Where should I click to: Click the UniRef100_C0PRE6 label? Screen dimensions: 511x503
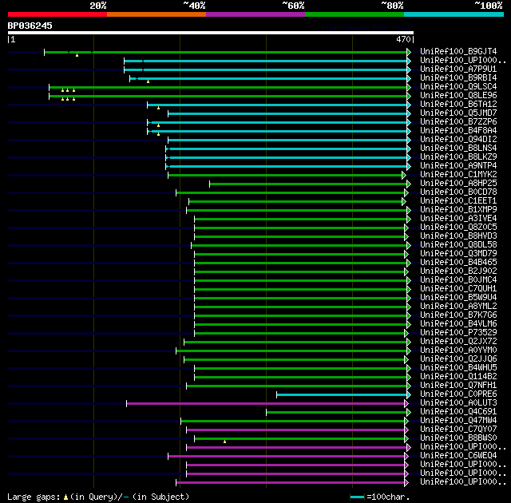pyautogui.click(x=458, y=394)
